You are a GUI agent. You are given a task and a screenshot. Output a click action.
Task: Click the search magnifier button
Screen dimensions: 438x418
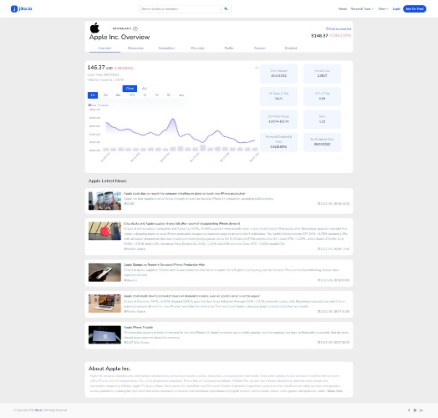[x=226, y=9]
